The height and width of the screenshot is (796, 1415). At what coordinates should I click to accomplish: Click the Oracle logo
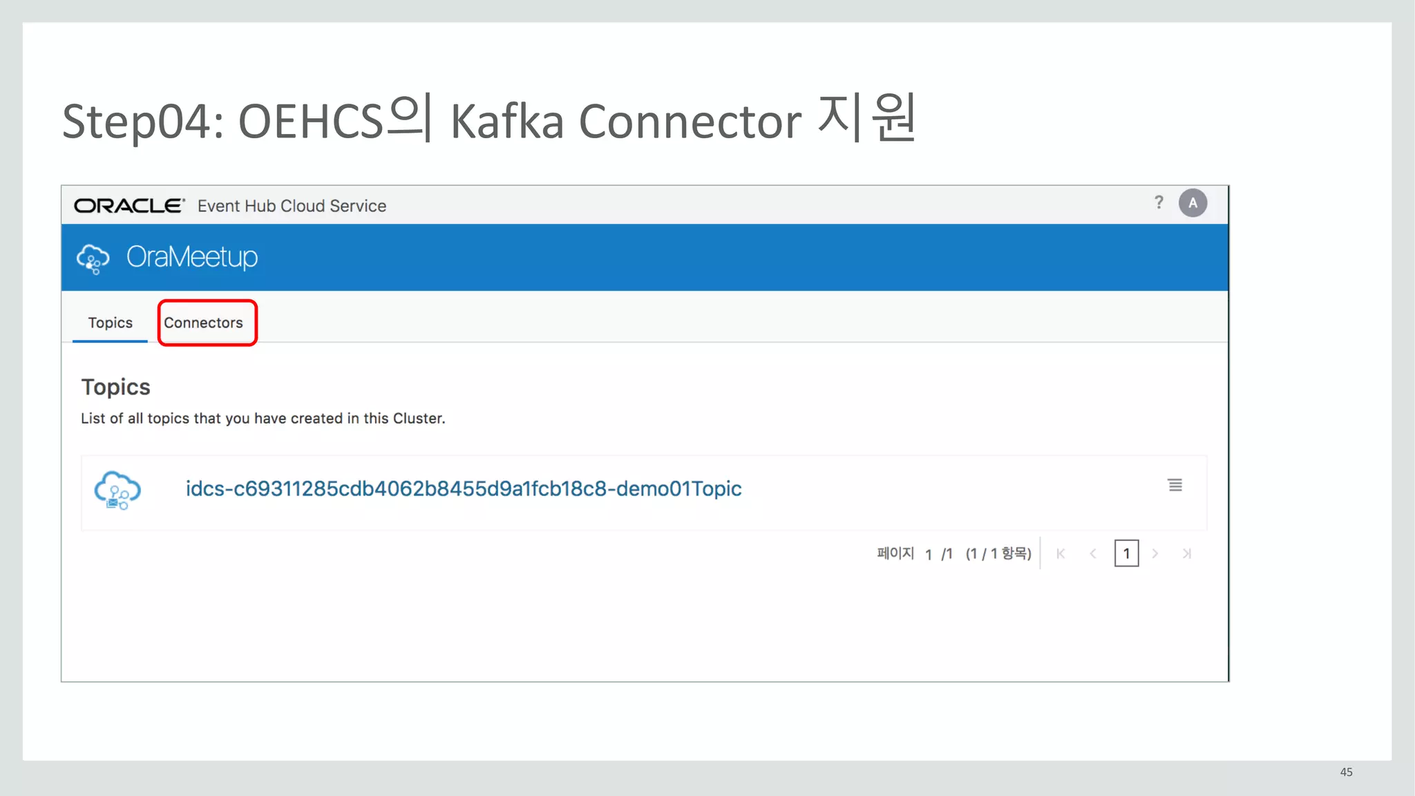(x=129, y=205)
